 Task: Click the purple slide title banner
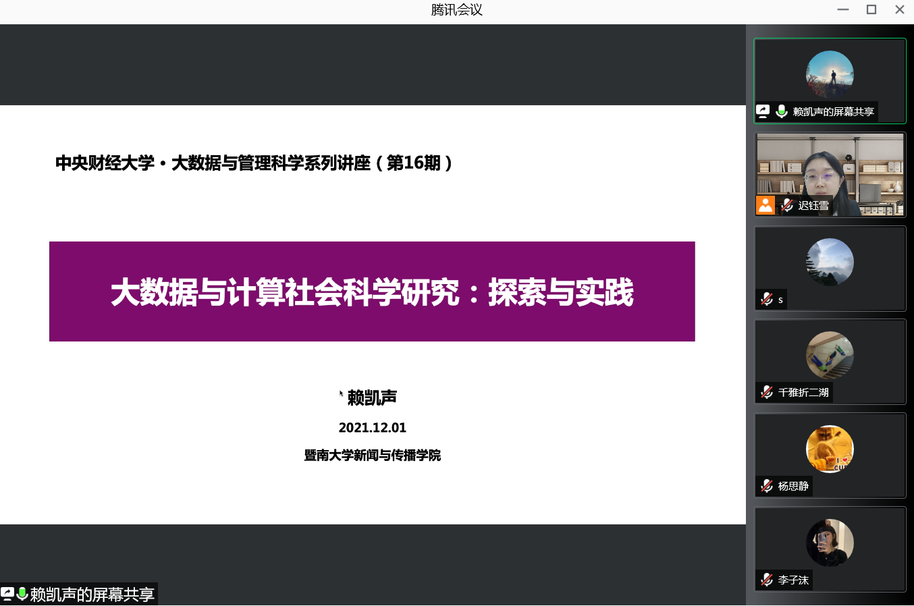point(372,292)
